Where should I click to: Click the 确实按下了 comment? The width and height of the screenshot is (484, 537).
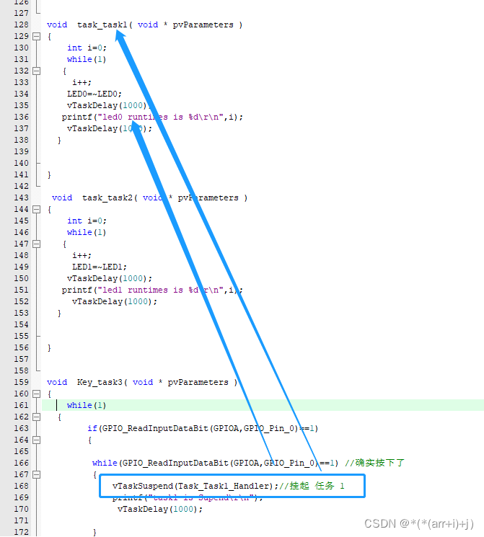[x=374, y=463]
